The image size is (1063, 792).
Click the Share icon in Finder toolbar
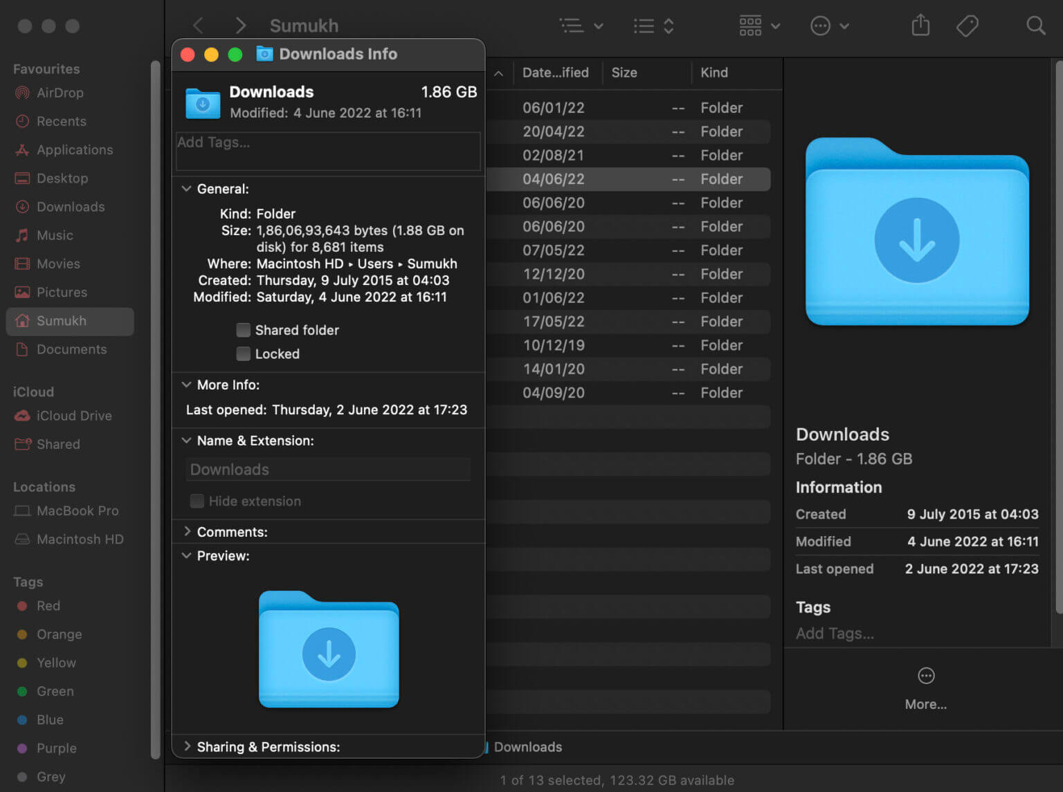click(x=920, y=26)
